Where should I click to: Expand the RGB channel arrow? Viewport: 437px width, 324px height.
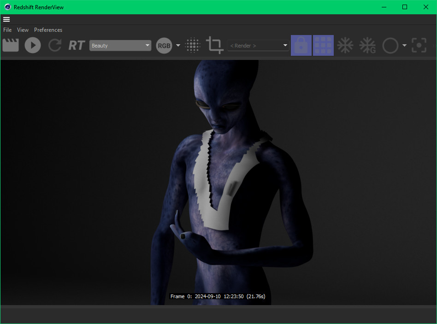178,46
